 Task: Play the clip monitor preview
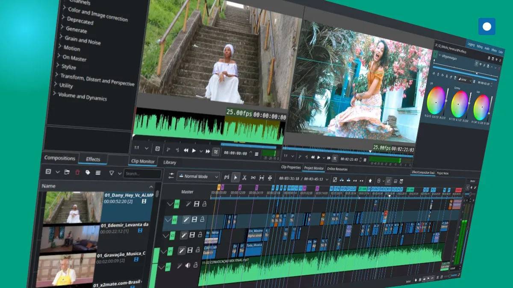(194, 151)
